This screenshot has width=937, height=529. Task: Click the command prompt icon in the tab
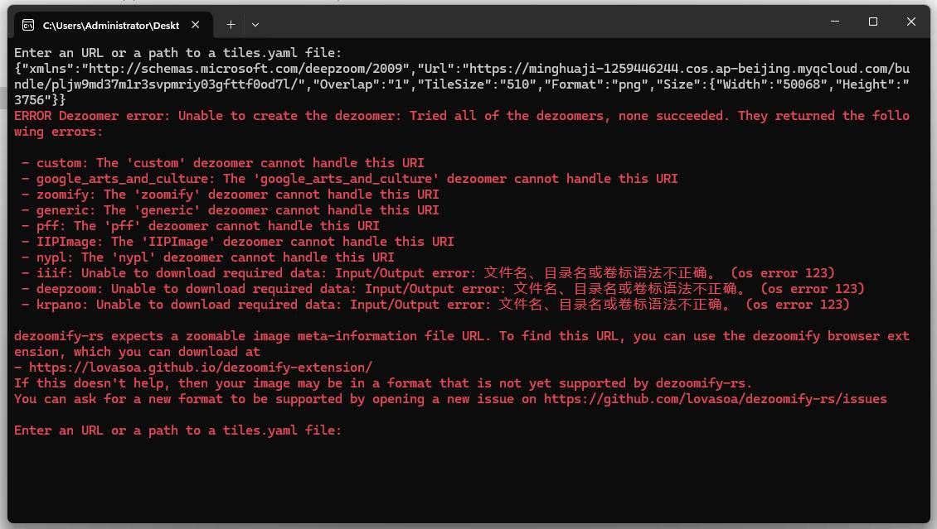tap(28, 25)
